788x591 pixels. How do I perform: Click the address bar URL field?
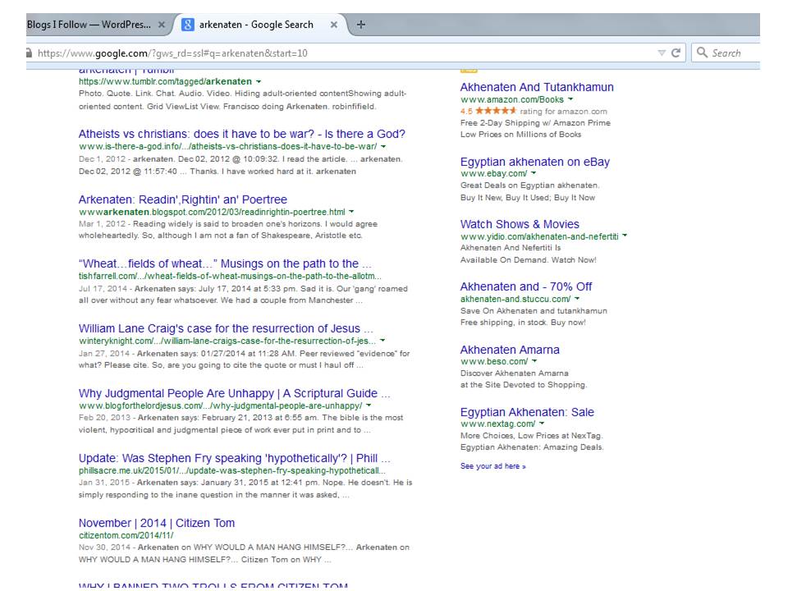point(328,53)
